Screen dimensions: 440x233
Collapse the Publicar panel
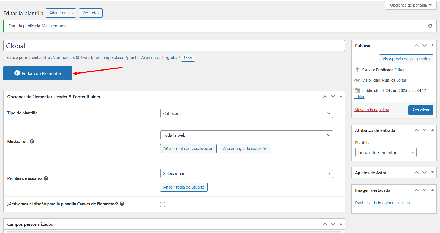[432, 45]
